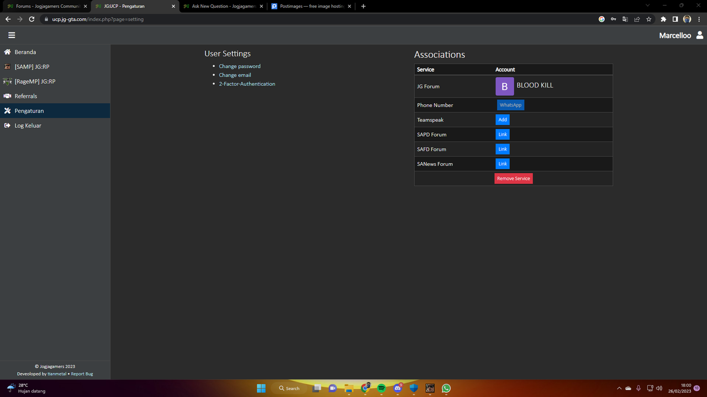707x397 pixels.
Task: Click Link button for SAPD Forum
Action: coord(503,135)
